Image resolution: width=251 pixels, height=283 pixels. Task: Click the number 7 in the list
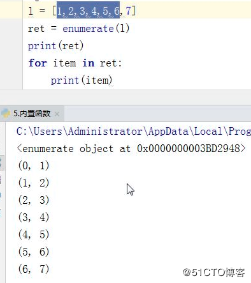coord(128,11)
